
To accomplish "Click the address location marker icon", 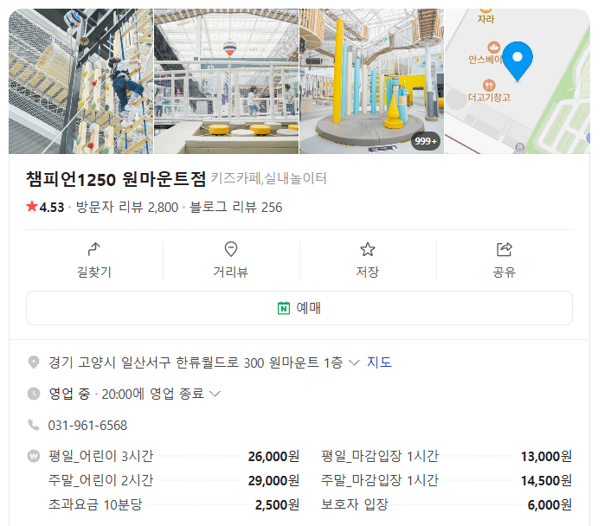I will (34, 362).
